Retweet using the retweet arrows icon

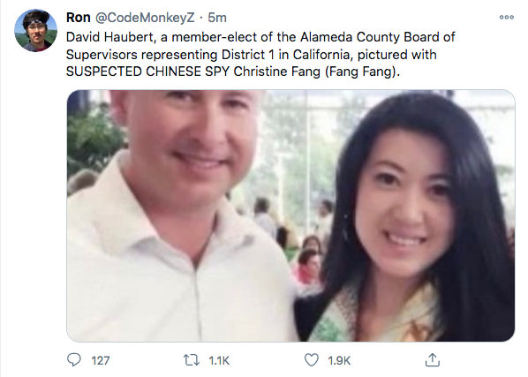(191, 360)
